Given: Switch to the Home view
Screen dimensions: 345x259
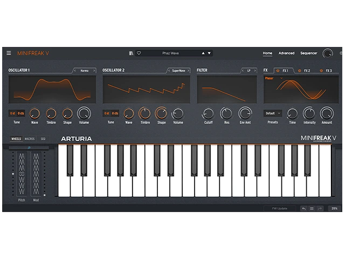Looking at the screenshot, I should pos(267,53).
